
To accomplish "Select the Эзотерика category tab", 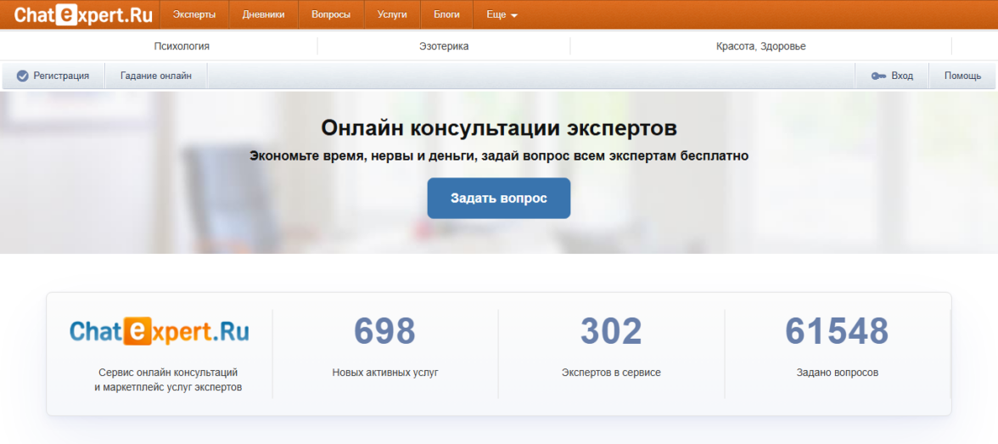I will 444,47.
